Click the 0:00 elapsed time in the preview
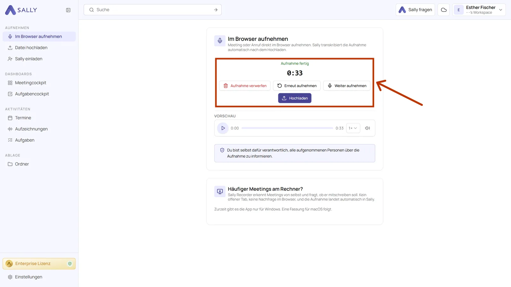This screenshot has width=511, height=287. (235, 128)
